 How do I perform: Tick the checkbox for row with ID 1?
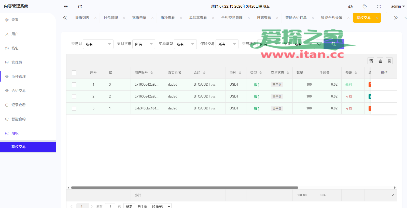click(74, 108)
